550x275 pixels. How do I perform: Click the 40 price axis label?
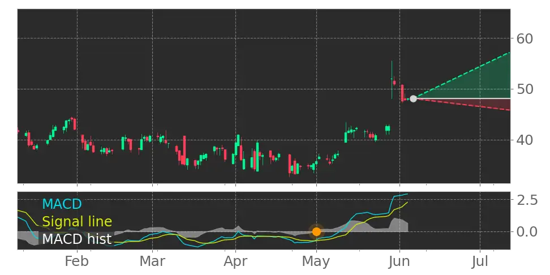(x=525, y=140)
